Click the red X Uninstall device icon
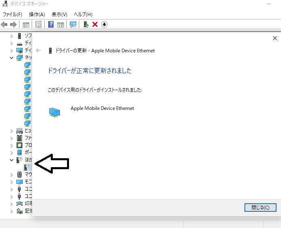The height and width of the screenshot is (228, 281). 95,24
